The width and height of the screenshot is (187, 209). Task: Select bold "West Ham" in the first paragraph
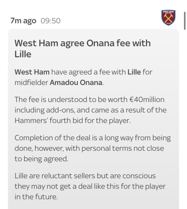tap(32, 72)
